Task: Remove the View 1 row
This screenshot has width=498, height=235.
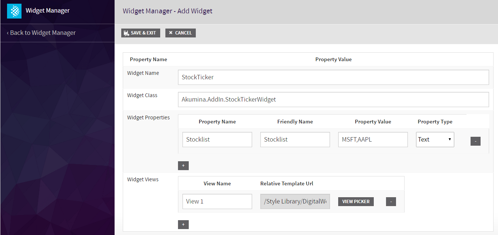Action: tap(391, 202)
